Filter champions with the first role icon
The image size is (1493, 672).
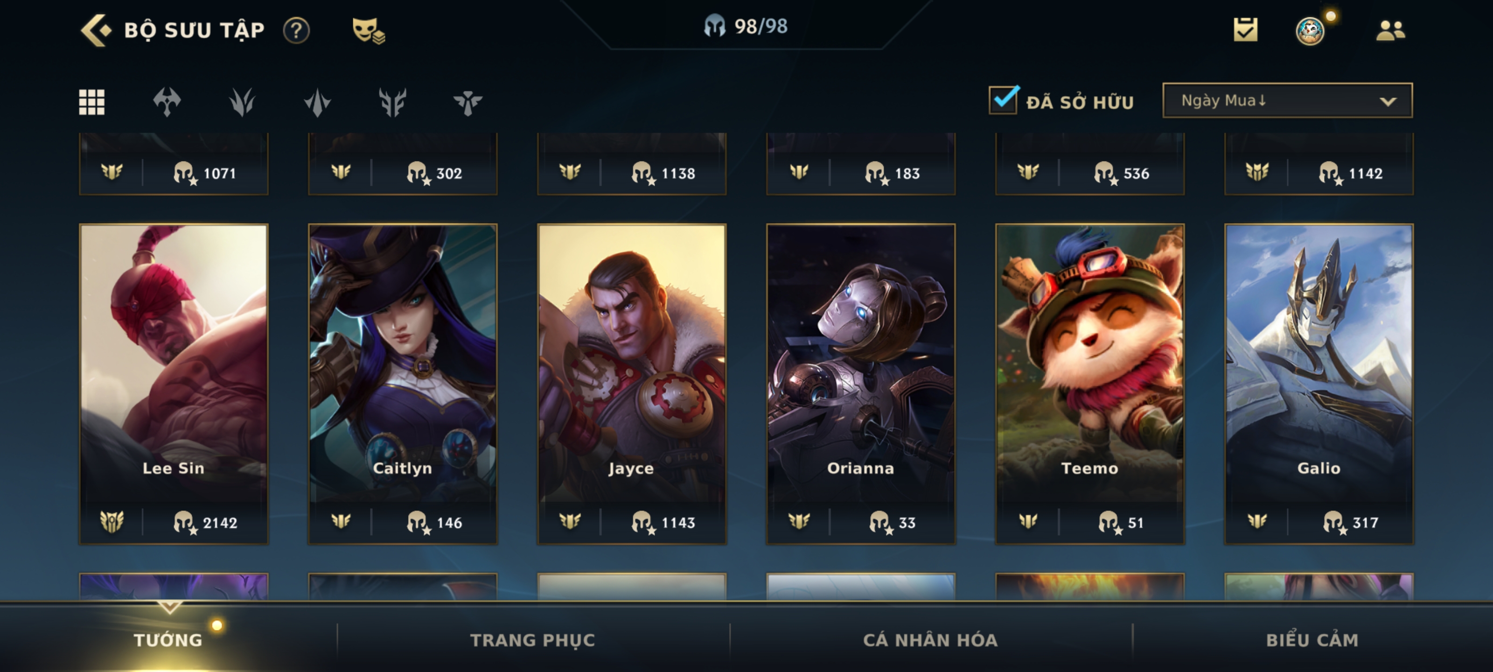[167, 102]
